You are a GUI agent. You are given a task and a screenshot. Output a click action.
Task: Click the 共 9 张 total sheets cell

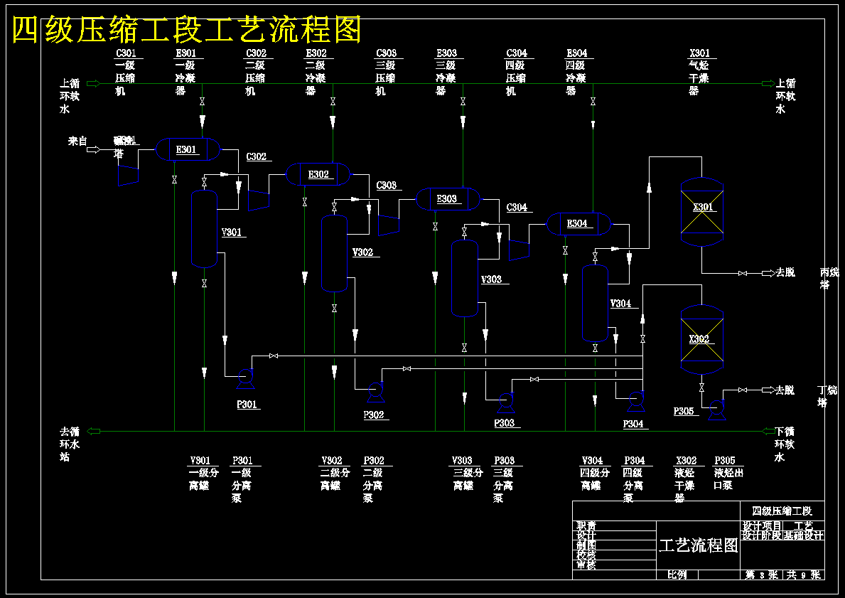[x=804, y=575]
